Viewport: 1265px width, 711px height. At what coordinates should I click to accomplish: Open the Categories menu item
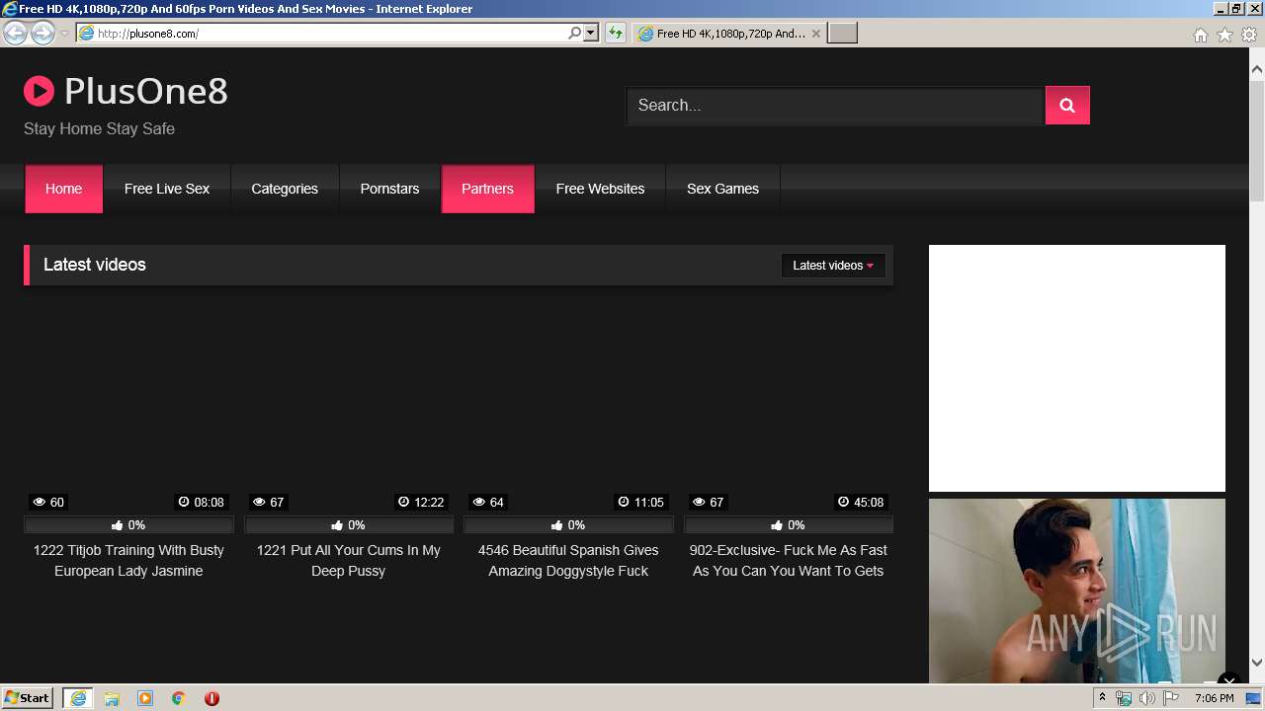[285, 189]
